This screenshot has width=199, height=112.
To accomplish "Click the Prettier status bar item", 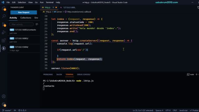I will pos(194,110).
